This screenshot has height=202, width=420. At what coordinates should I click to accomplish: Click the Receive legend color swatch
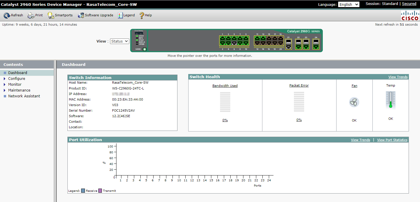click(x=83, y=191)
